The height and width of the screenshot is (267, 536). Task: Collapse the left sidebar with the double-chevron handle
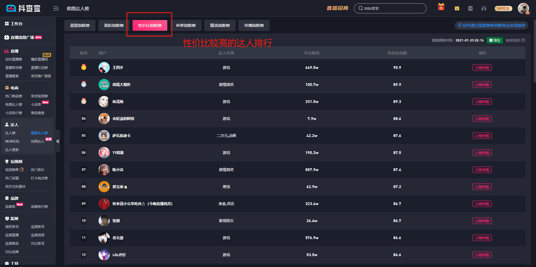point(58,141)
